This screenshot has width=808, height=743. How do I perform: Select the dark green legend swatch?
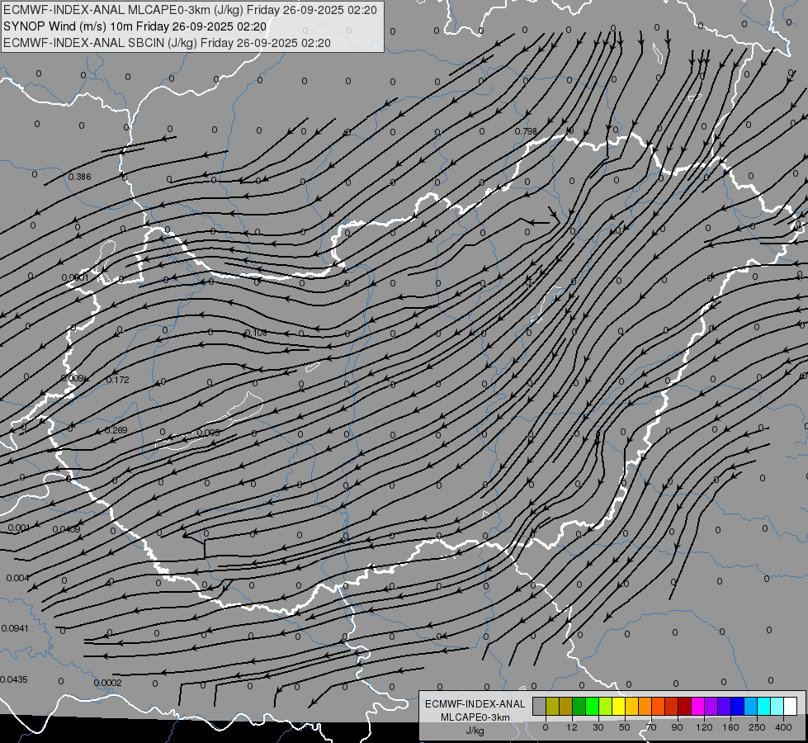(x=579, y=706)
